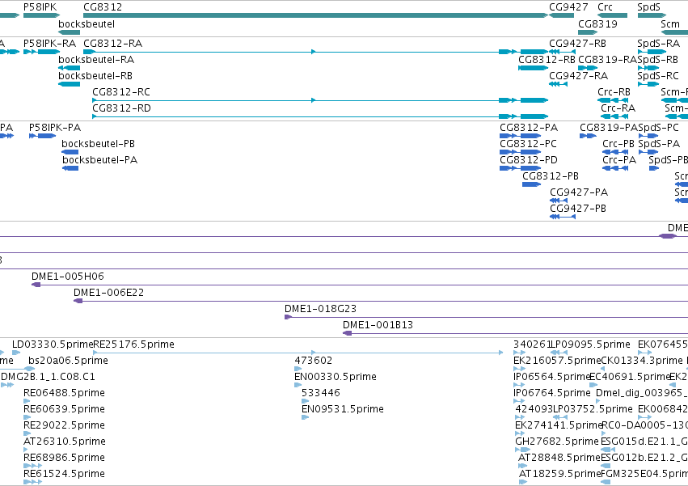Select BAC clone DME1-005H06
The width and height of the screenshot is (688, 486).
click(68, 277)
